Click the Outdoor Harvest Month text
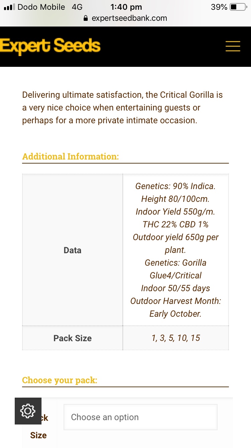This screenshot has height=448, width=251. point(176,301)
